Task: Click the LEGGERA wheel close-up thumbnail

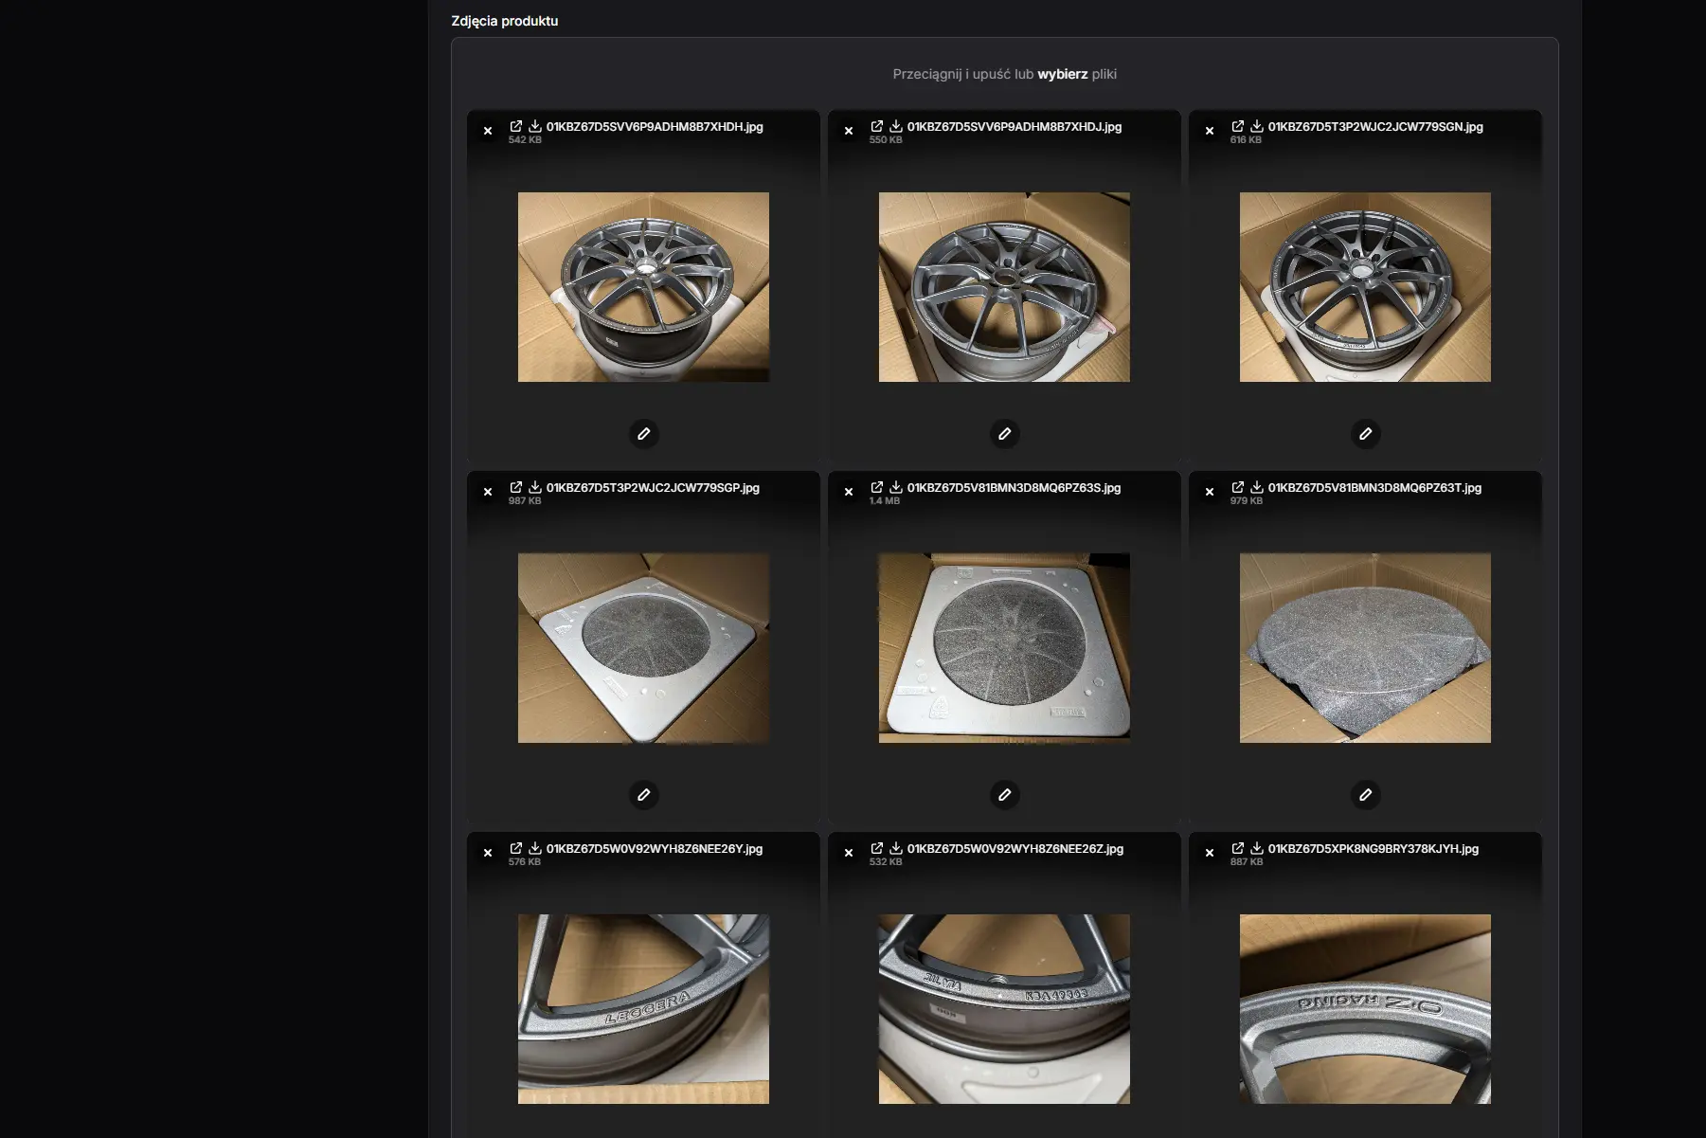Action: tap(643, 1009)
